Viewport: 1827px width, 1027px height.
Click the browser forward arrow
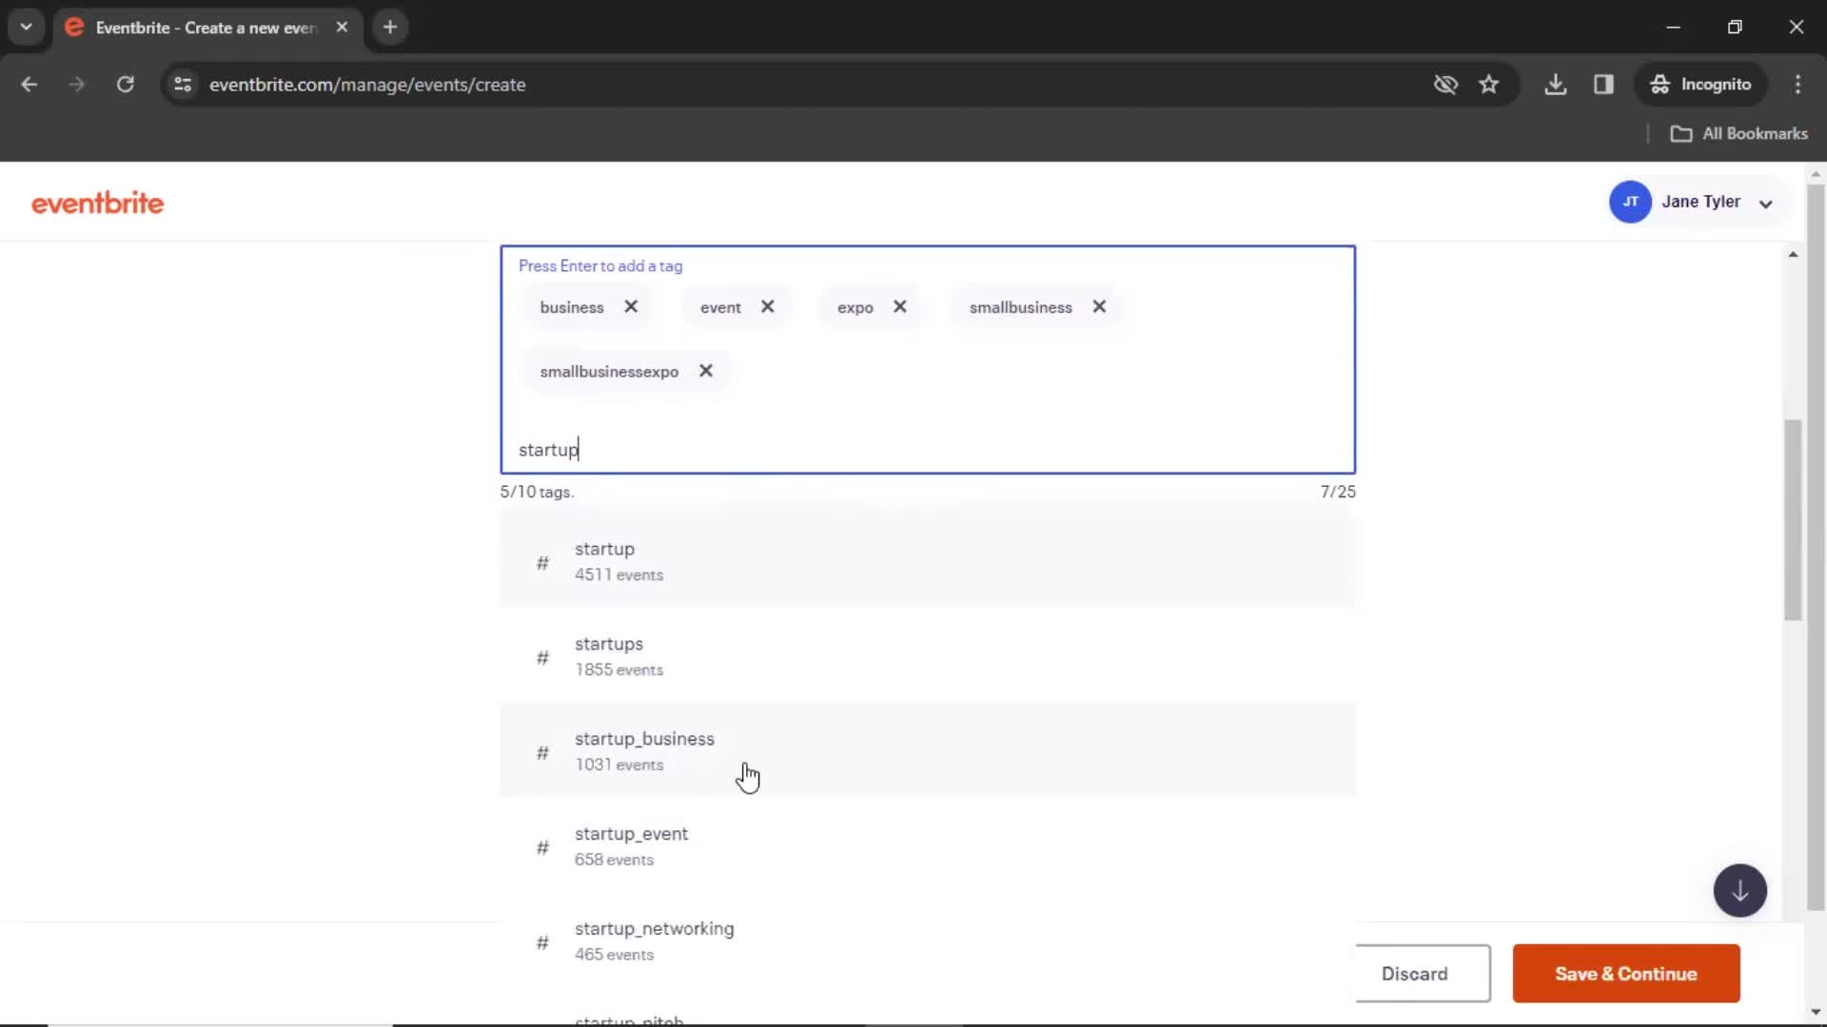77,85
